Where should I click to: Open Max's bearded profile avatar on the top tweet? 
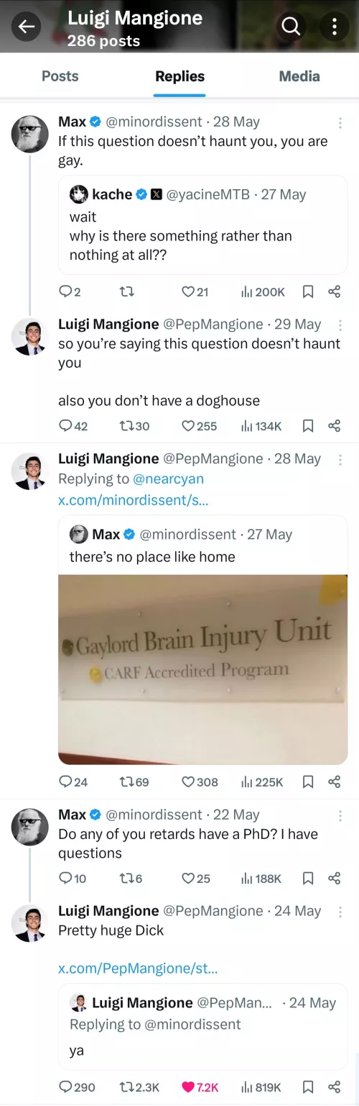(29, 133)
